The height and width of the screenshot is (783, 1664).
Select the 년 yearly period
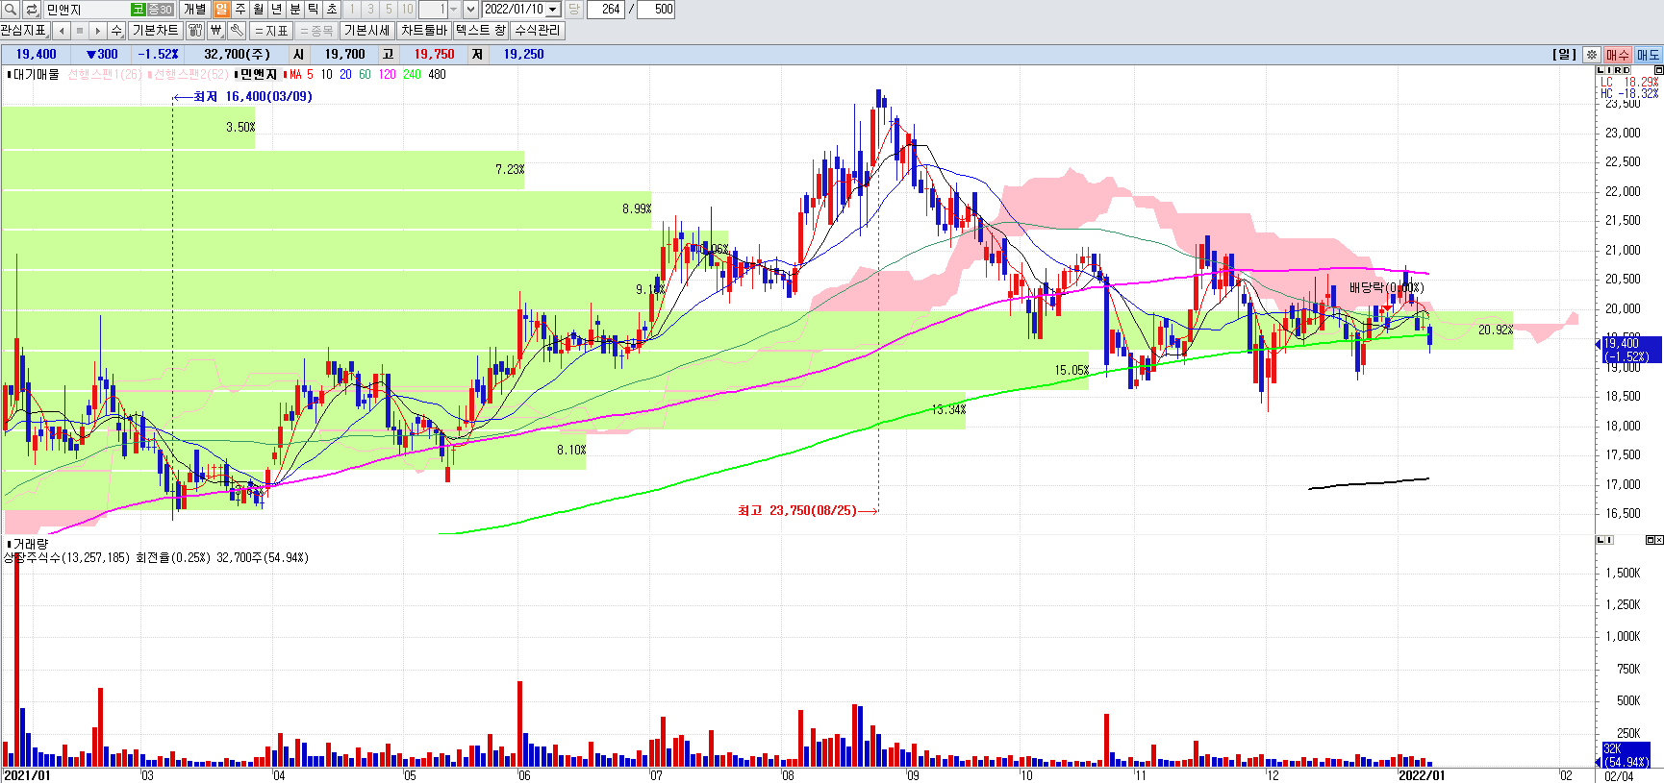[x=276, y=10]
